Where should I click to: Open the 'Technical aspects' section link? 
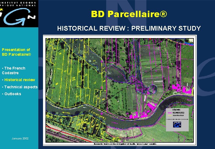coord(21,87)
